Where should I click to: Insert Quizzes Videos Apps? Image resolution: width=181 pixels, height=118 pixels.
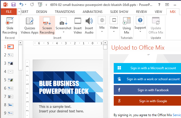pos(29,26)
